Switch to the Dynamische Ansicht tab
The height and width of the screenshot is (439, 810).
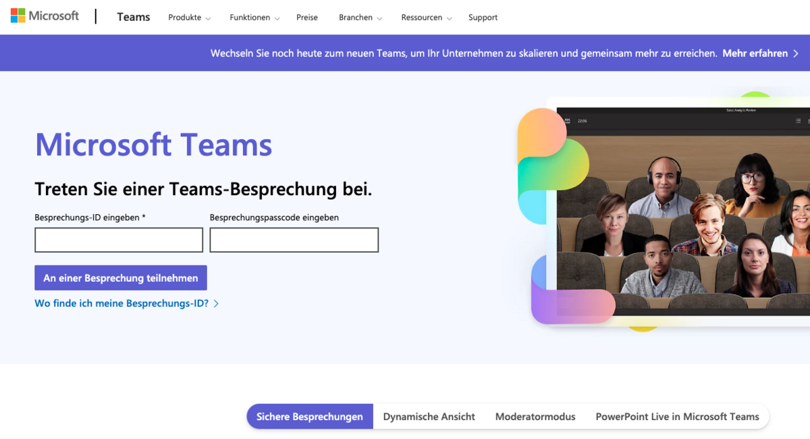[429, 417]
